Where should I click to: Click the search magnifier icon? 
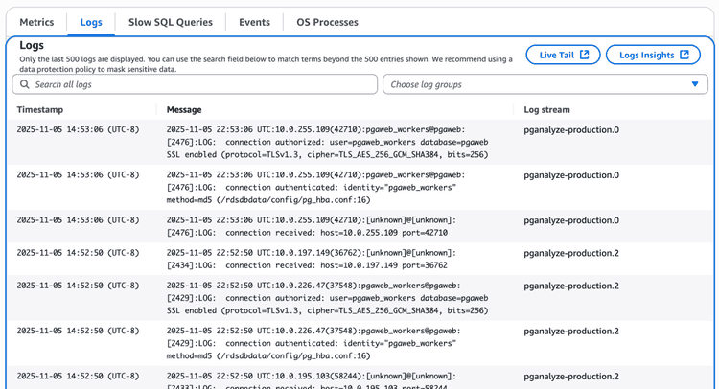[x=25, y=84]
